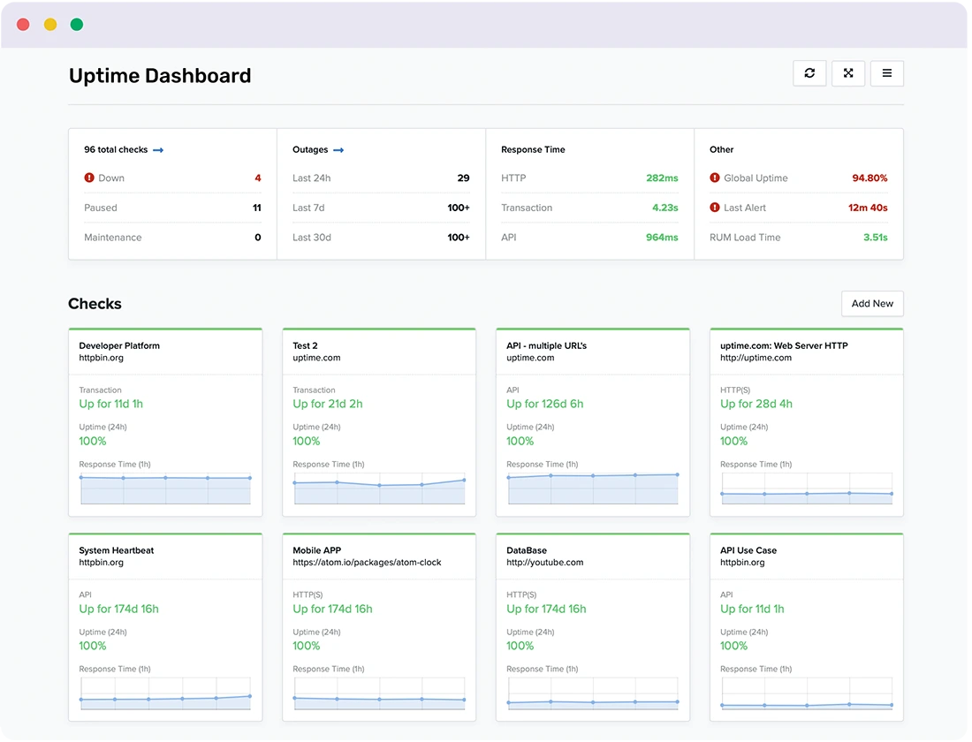
Task: Click the Mobile APP check entry
Action: pyautogui.click(x=313, y=549)
